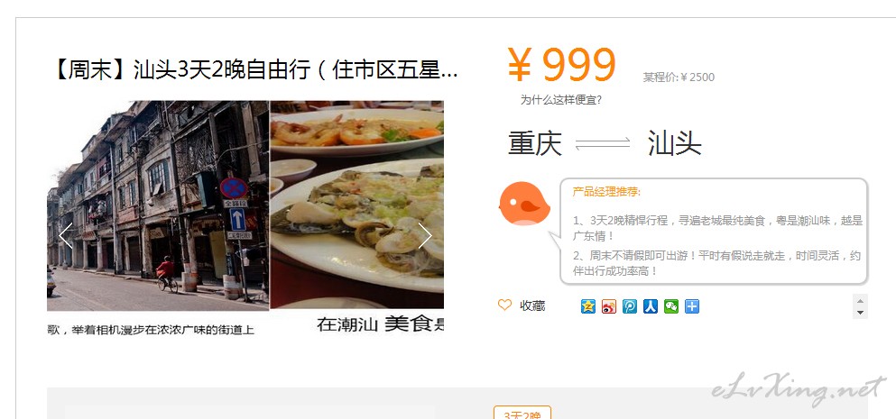The height and width of the screenshot is (419, 896).
Task: Click the old street photo thumbnail
Action: click(x=158, y=205)
